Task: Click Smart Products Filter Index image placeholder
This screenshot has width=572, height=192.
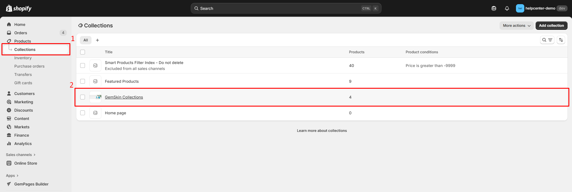Action: pos(95,65)
